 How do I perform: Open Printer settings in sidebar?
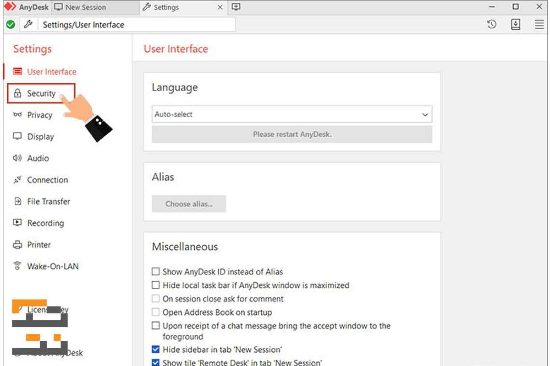(x=38, y=245)
